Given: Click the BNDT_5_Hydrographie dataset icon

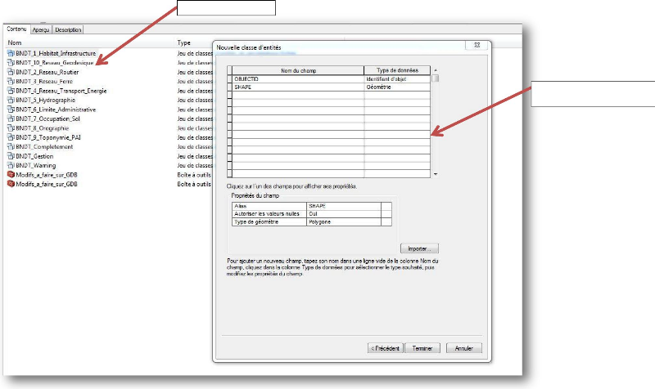Looking at the screenshot, I should 11,100.
